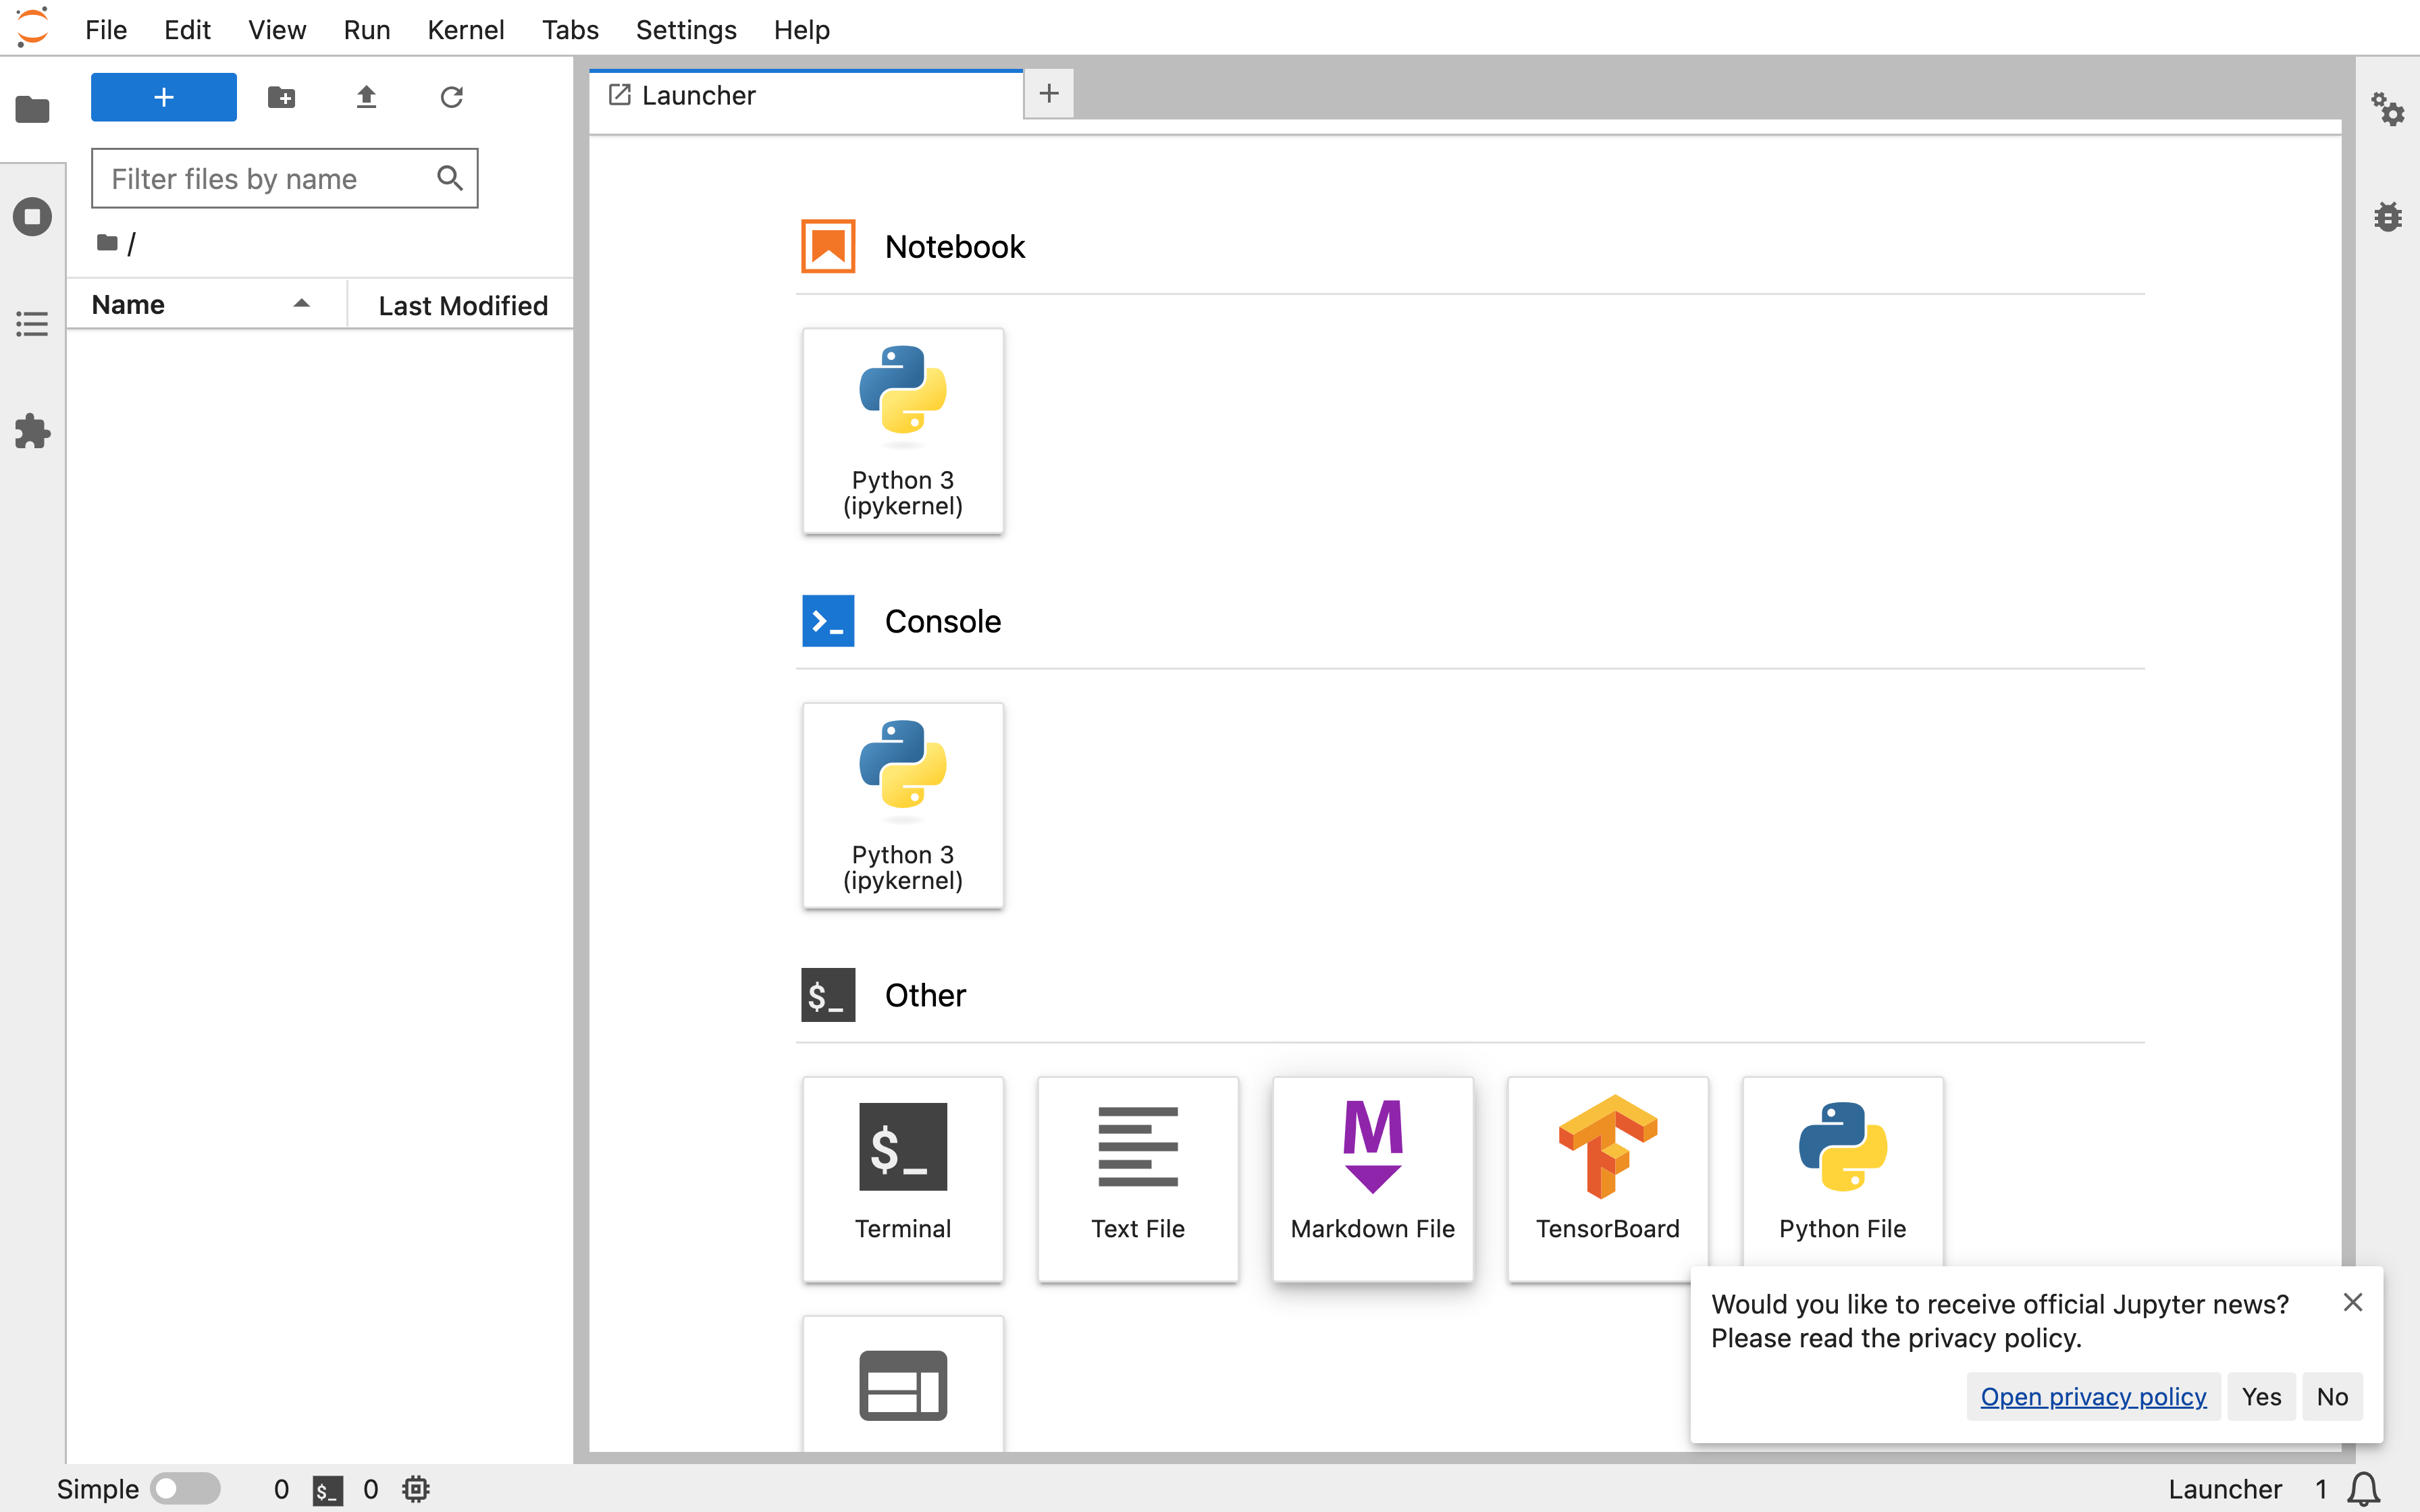Screen dimensions: 2420x1512
Task: Select the Launcher tab
Action: 805,95
